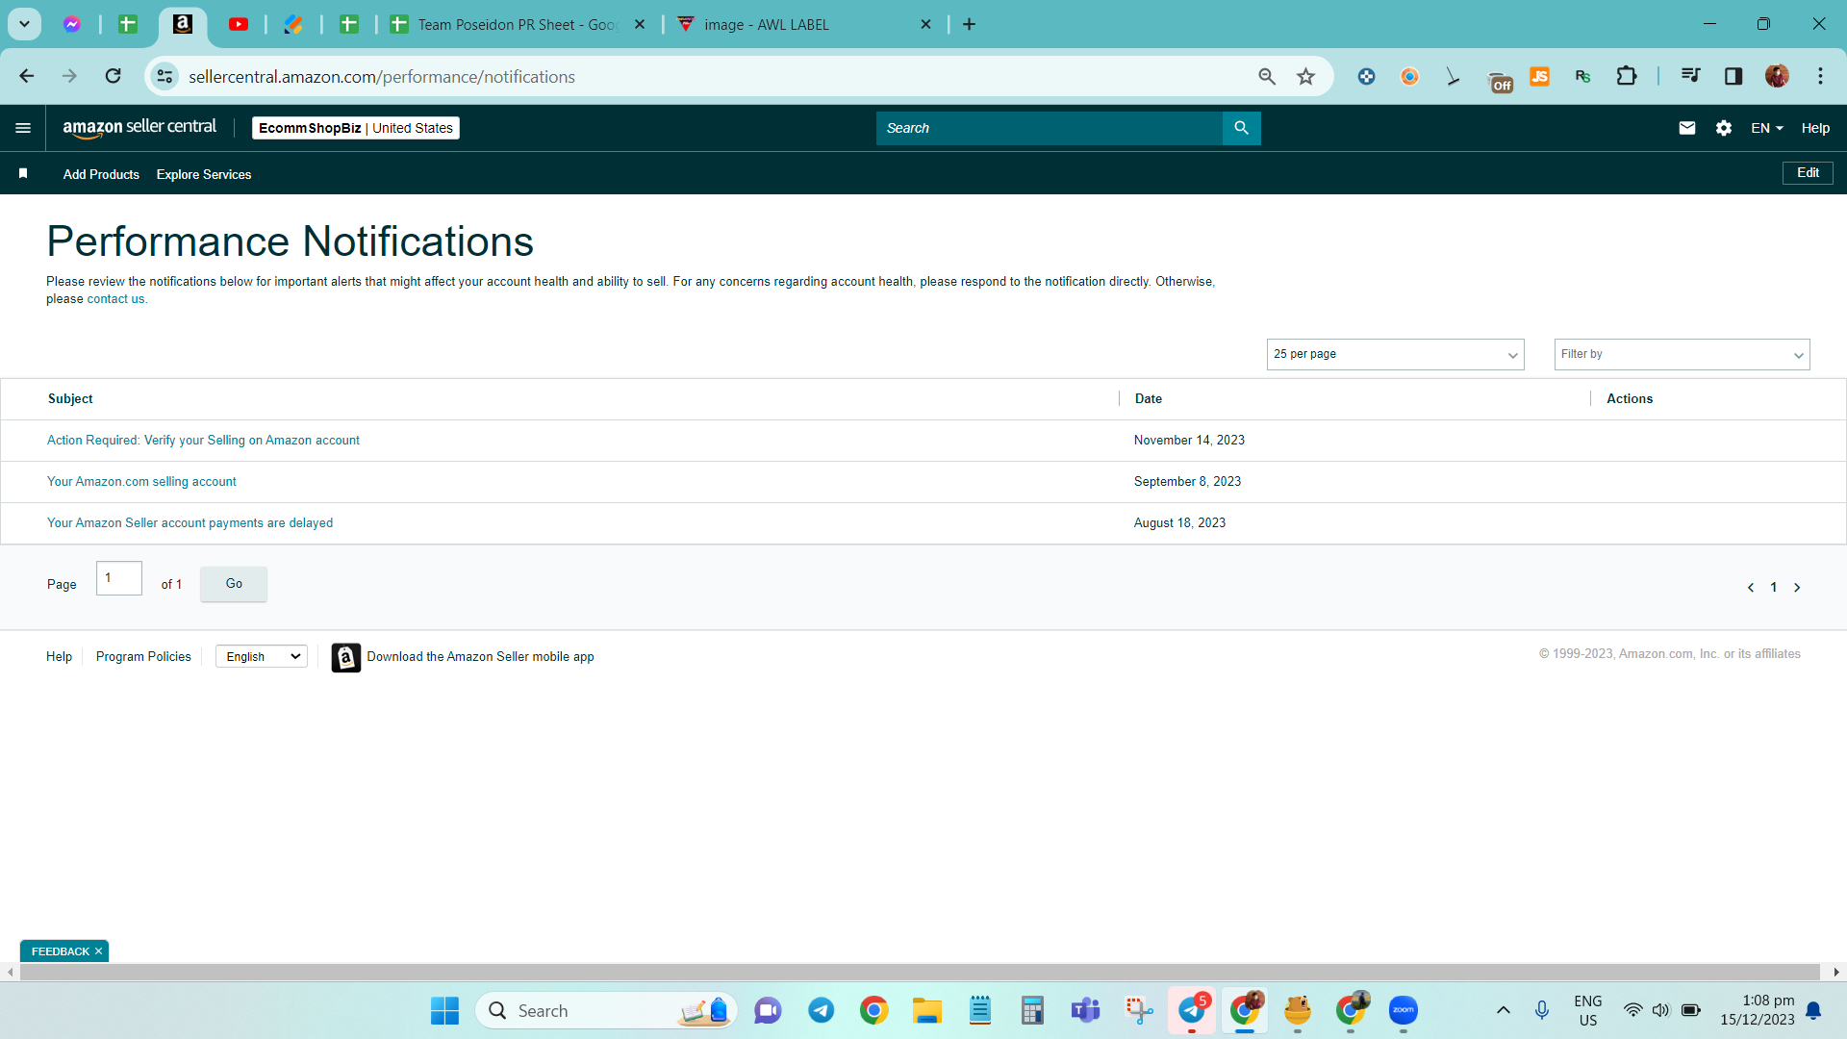Click the Go button

tap(234, 584)
